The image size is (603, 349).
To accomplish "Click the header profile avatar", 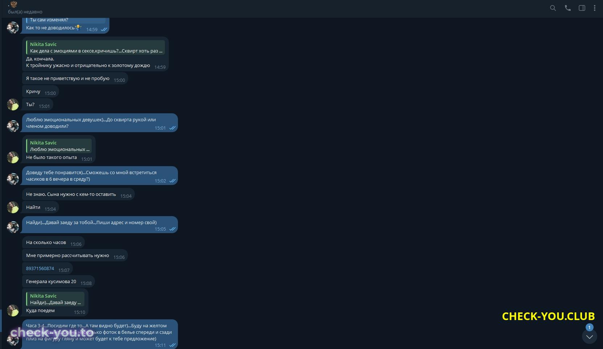I will click(x=14, y=4).
